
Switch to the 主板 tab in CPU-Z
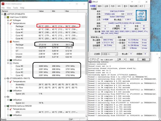106,6
